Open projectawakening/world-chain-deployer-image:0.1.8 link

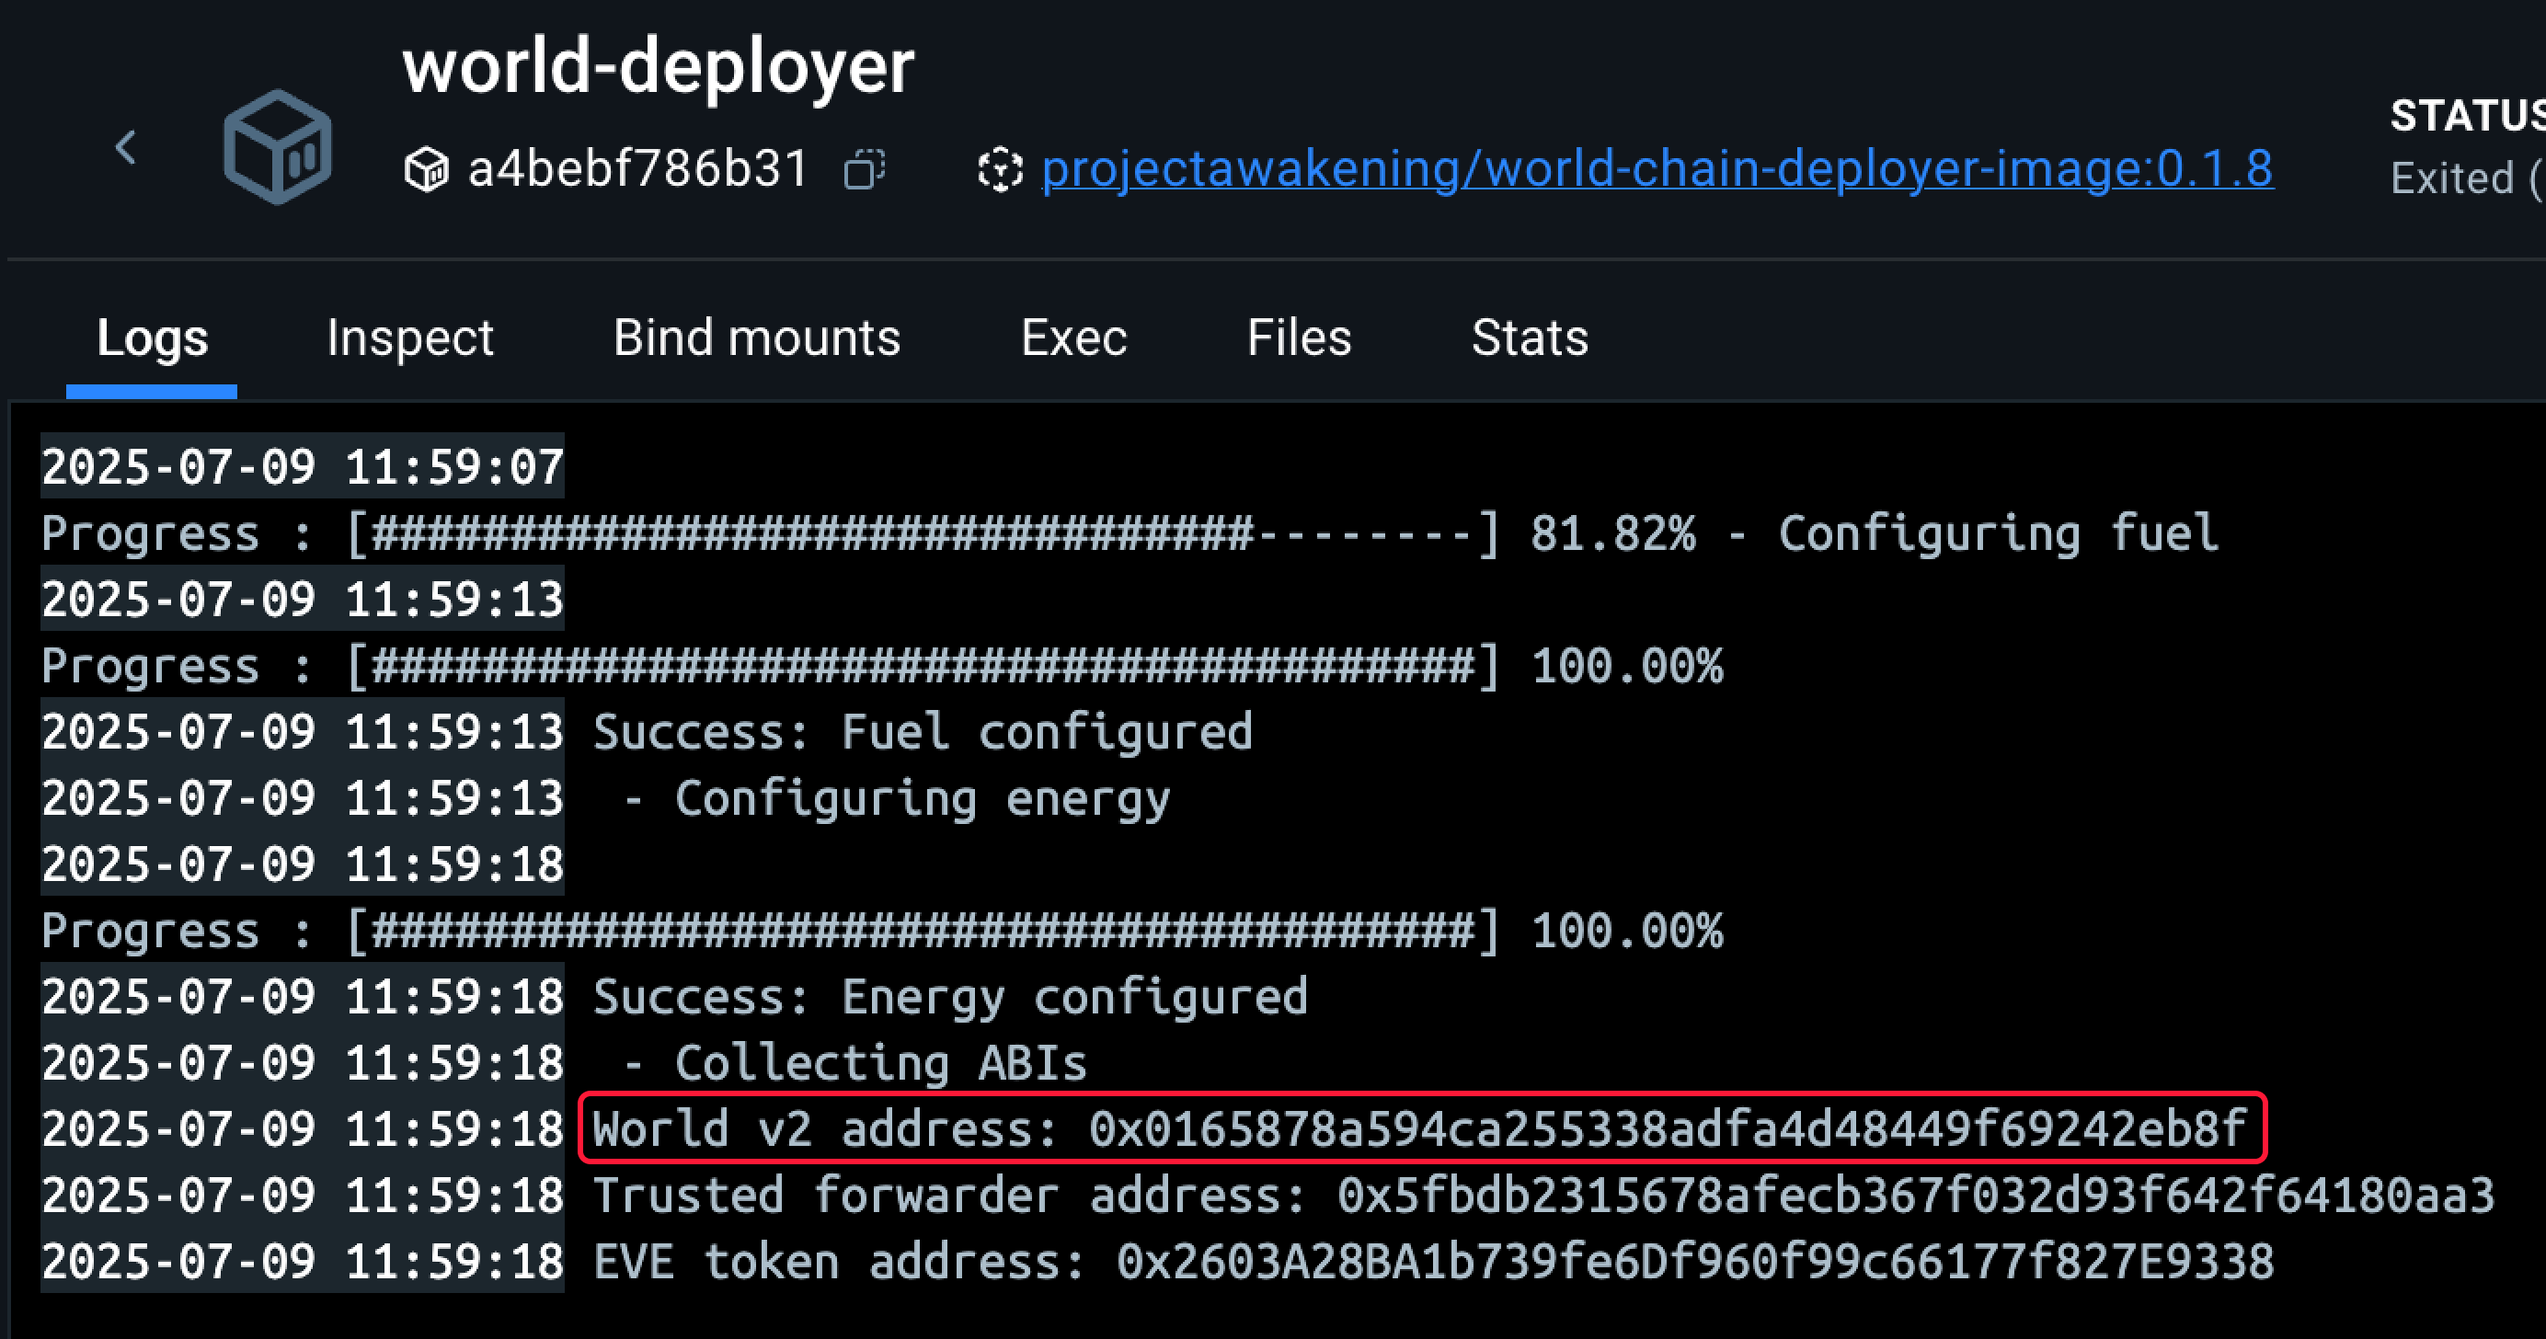(1657, 169)
